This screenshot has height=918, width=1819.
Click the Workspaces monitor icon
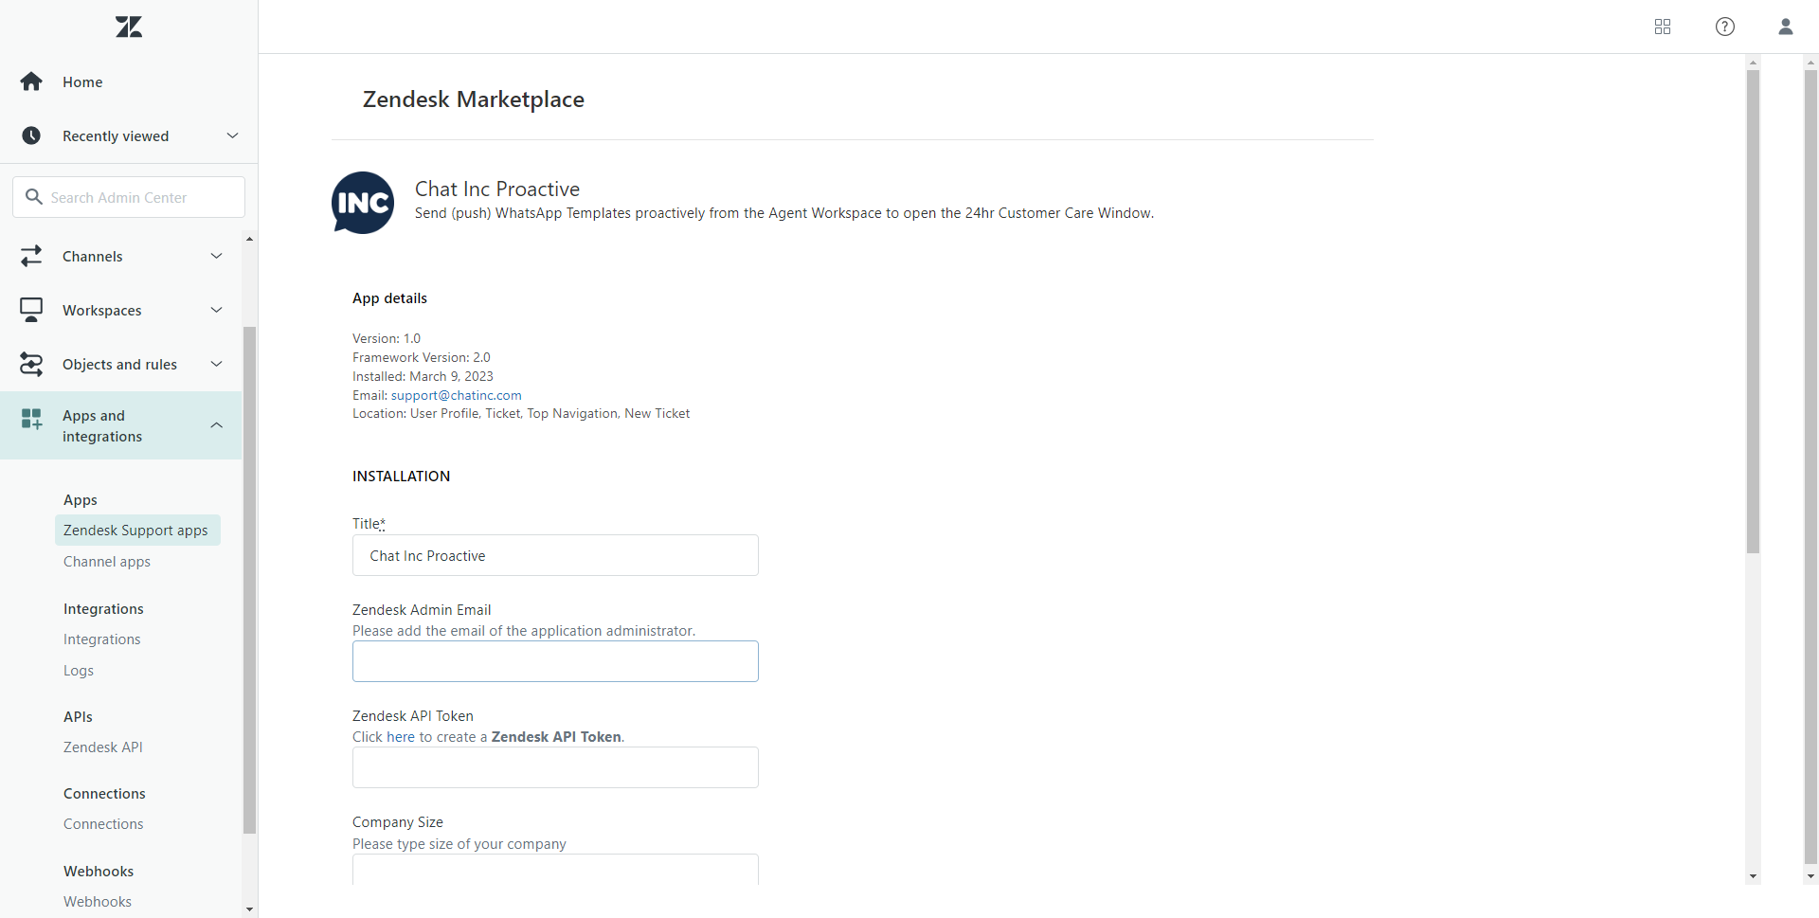31,311
